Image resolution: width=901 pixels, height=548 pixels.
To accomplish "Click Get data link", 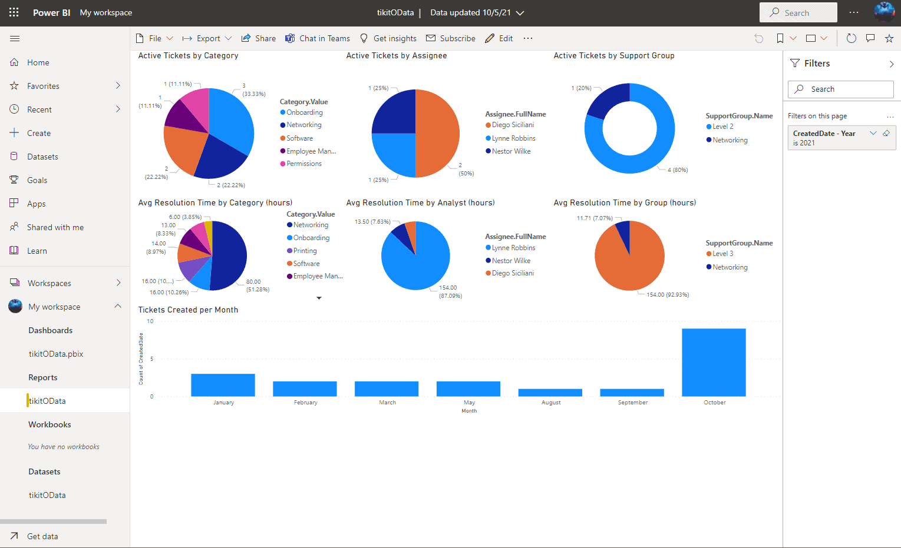I will (42, 536).
